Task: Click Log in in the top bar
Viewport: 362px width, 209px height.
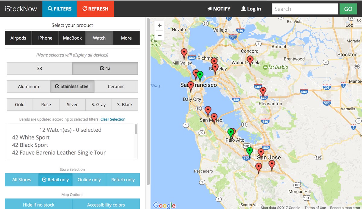Action: 251,9
